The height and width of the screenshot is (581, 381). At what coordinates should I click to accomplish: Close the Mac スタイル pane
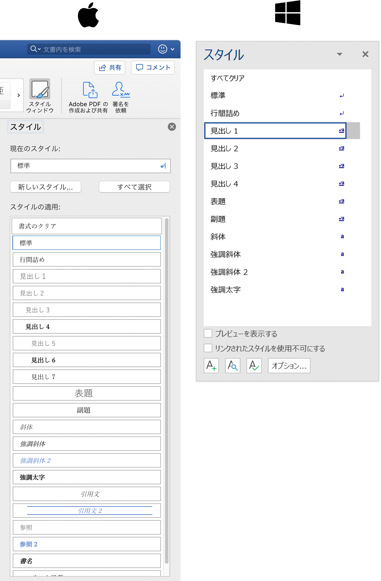coord(172,127)
